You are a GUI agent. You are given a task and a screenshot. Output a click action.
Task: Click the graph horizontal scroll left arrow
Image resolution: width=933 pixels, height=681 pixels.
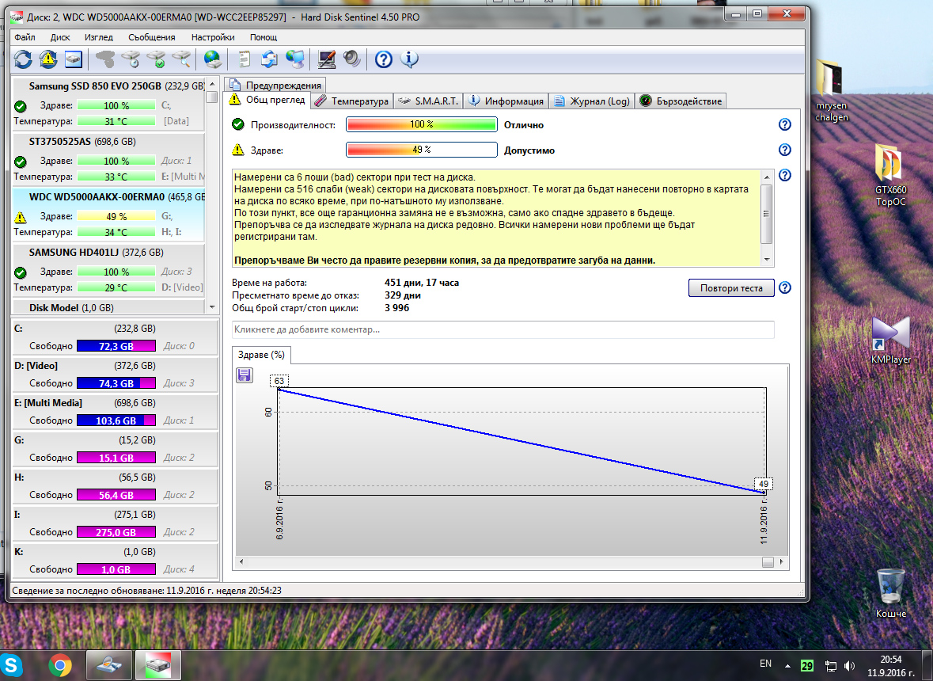click(x=241, y=562)
